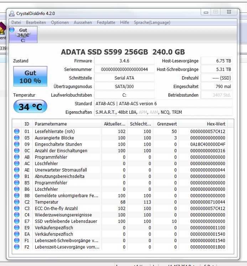Click status orb for Lesefehlerrate (roh) row
247x266 pixels.
17,131
